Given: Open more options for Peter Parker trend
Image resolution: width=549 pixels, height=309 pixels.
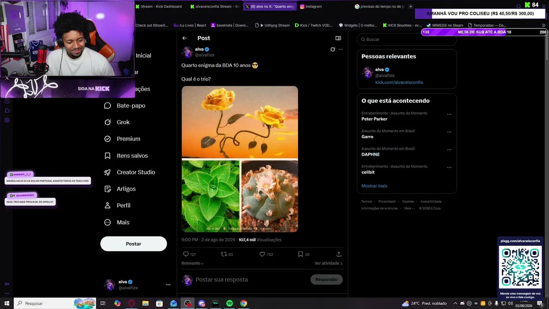Looking at the screenshot, I should pos(449,115).
